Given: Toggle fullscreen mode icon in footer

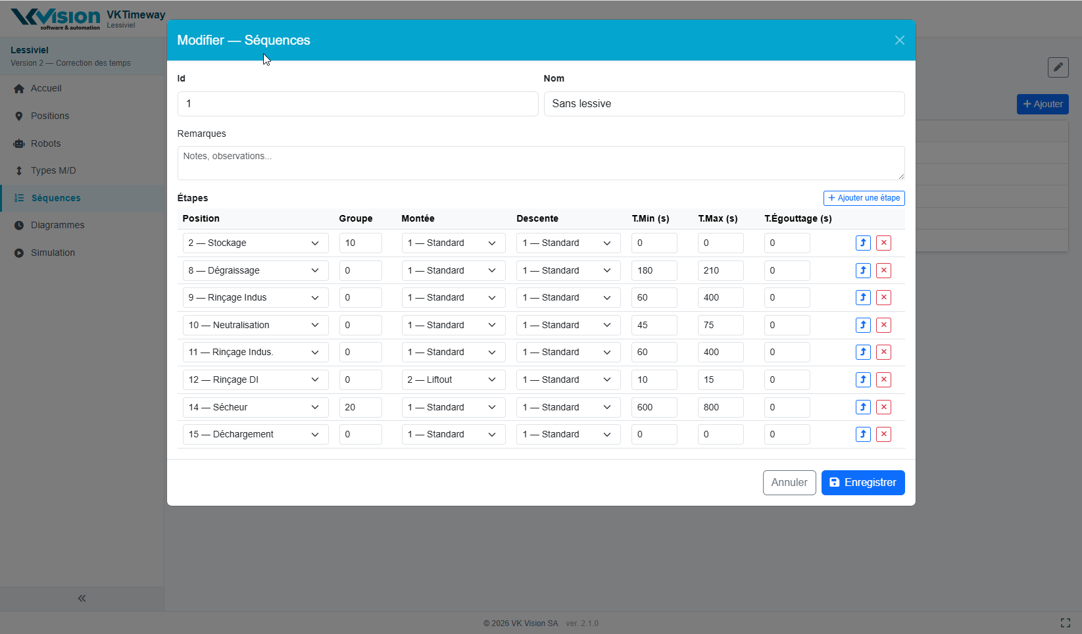Looking at the screenshot, I should [x=1065, y=623].
